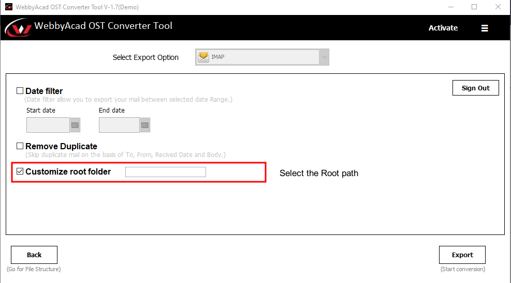Click the '(Start conversion)' hint text
The height and width of the screenshot is (283, 511).
[463, 269]
